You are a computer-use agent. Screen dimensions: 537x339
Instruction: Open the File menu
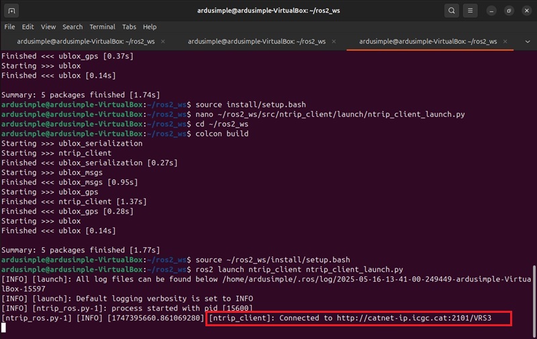click(9, 27)
